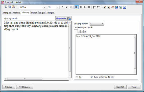The width and height of the screenshot is (144, 92).
Task: Open the Thống kê tab
Action: click(51, 13)
